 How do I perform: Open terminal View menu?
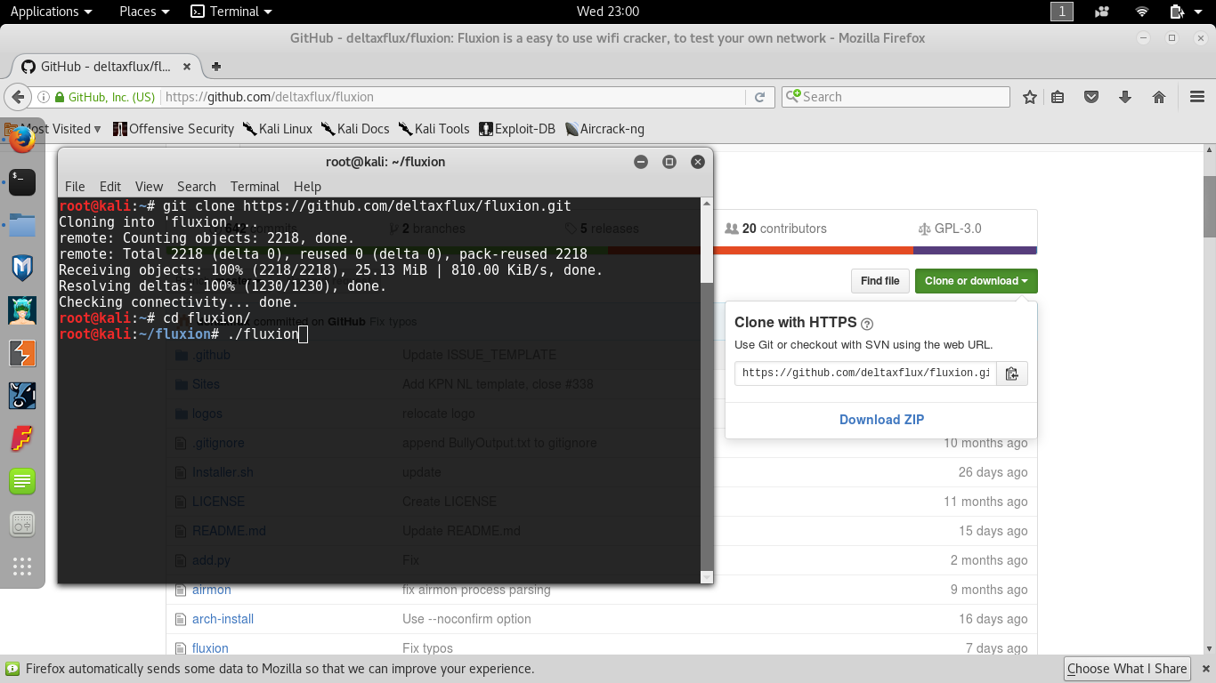[x=149, y=187]
